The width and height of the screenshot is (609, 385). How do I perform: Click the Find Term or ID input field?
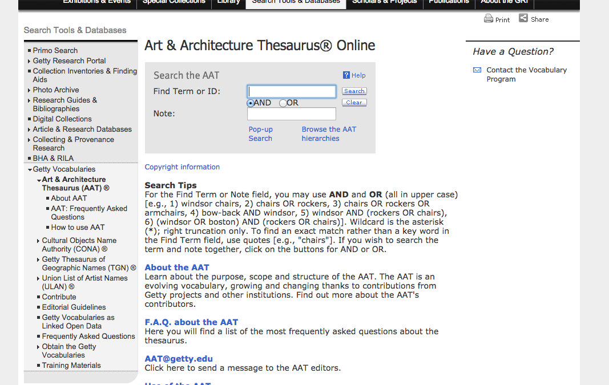point(291,91)
